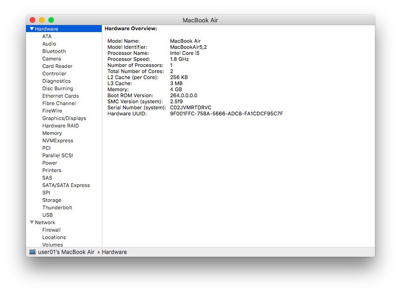401x294 pixels.
Task: Open Firewall under Network
Action: coord(52,230)
